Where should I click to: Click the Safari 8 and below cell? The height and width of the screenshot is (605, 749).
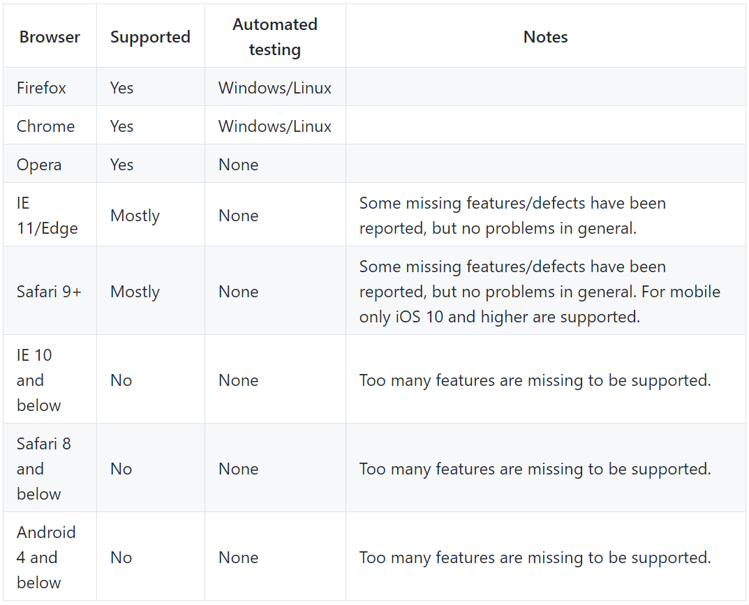point(43,469)
